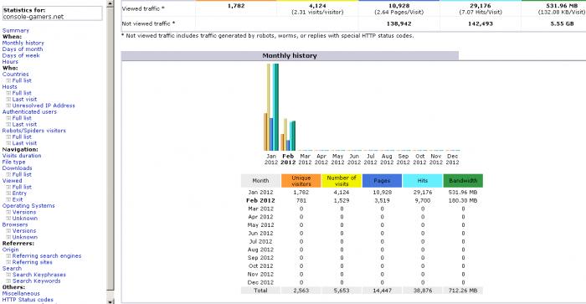Open Referring search engines link
Image resolution: width=586 pixels, height=304 pixels.
coord(47,255)
